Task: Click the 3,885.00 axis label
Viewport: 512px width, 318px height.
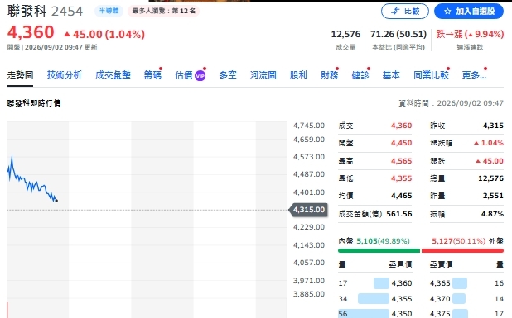Action: point(309,294)
